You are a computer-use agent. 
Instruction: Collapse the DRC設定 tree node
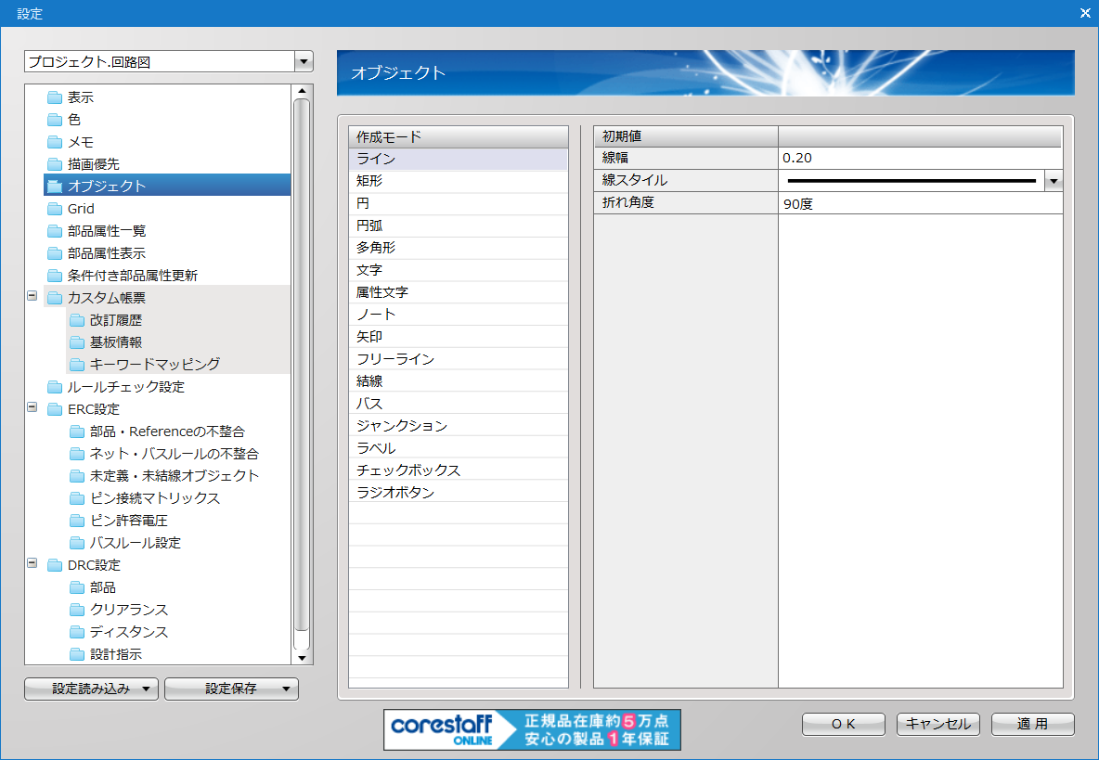32,564
